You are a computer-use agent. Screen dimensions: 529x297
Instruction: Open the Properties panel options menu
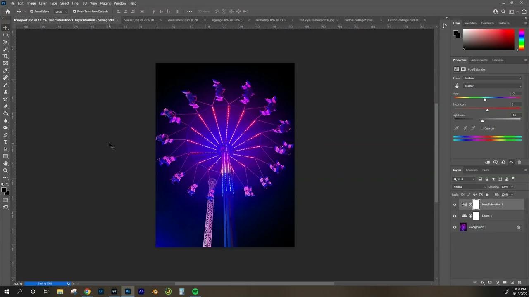(x=526, y=60)
